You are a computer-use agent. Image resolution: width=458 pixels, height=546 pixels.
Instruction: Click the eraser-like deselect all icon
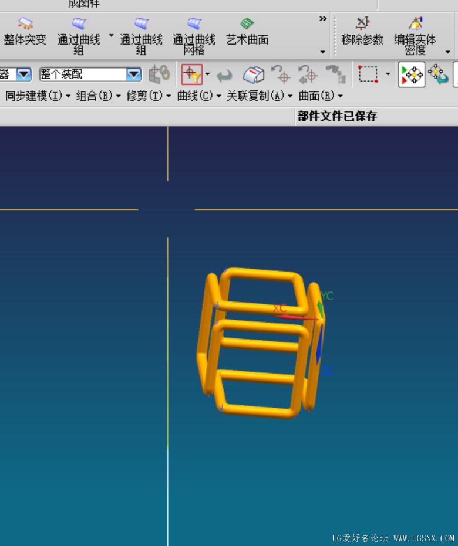pos(254,74)
